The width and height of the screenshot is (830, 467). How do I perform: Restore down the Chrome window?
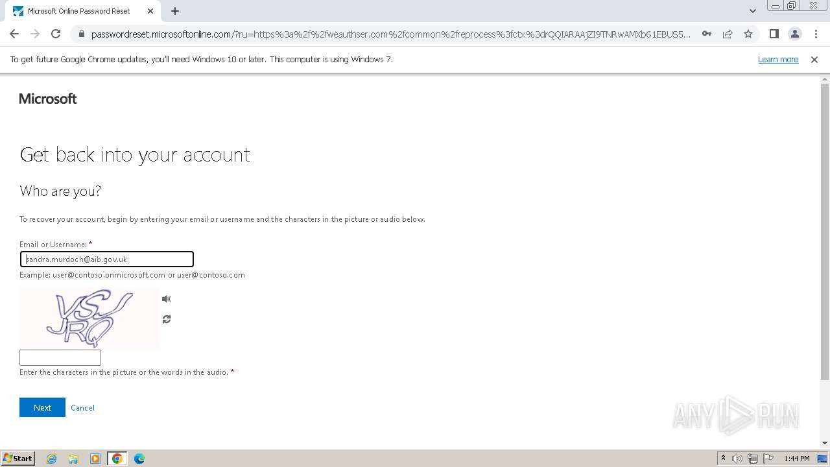[792, 6]
